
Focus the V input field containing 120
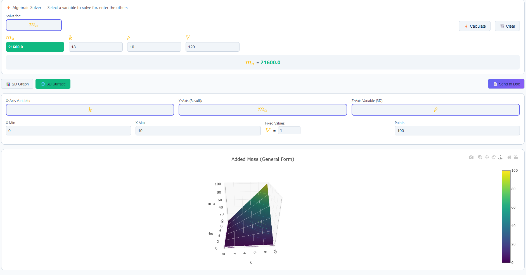coord(212,47)
